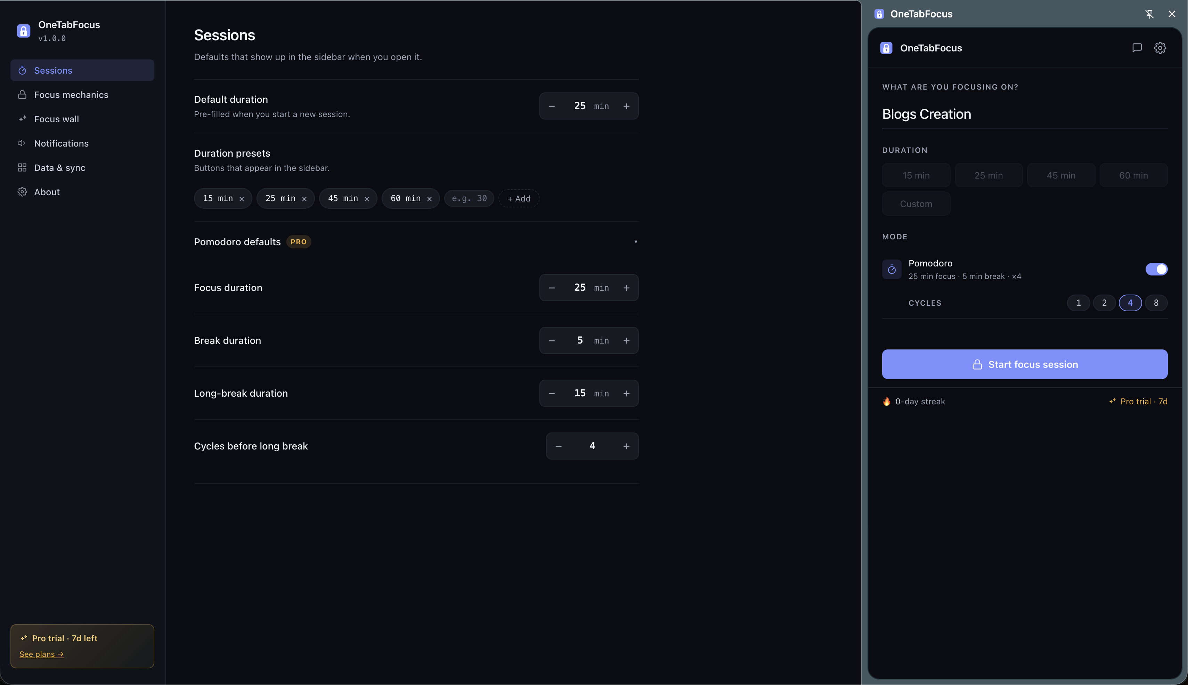This screenshot has width=1188, height=685.
Task: Decrease Cycles before long break
Action: (x=558, y=446)
